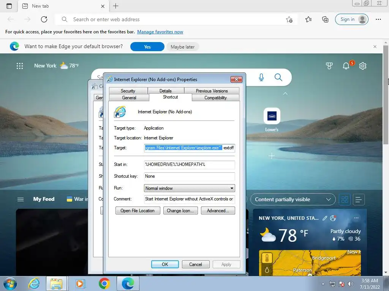389x291 pixels.
Task: Open Windows Explorer from taskbar
Action: point(56,283)
